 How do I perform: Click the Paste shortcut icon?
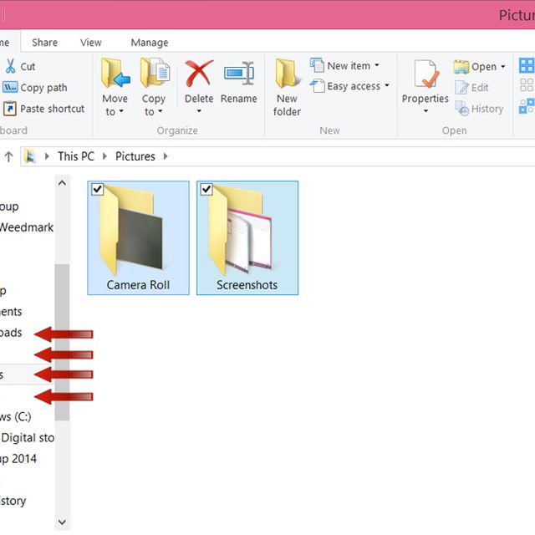10,109
